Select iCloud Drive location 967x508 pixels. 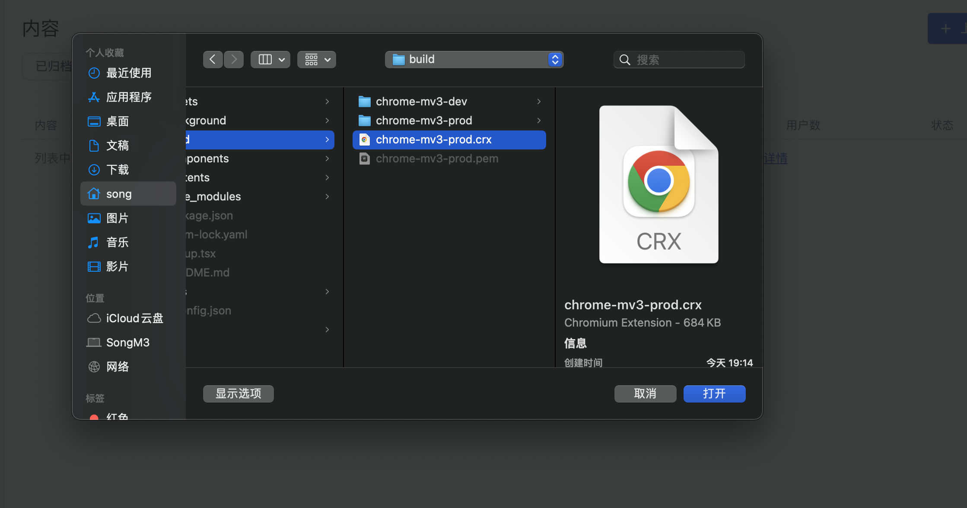pyautogui.click(x=134, y=318)
